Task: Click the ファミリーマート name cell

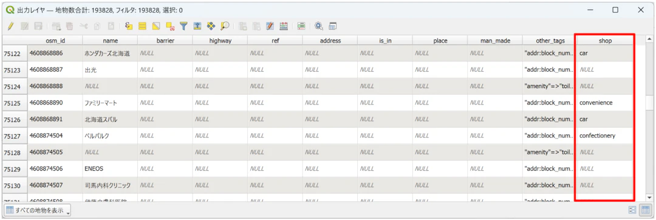Action: tap(110, 103)
